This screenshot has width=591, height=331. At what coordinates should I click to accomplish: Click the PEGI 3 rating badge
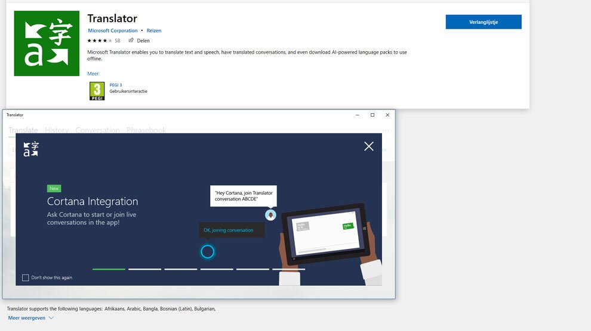(97, 91)
